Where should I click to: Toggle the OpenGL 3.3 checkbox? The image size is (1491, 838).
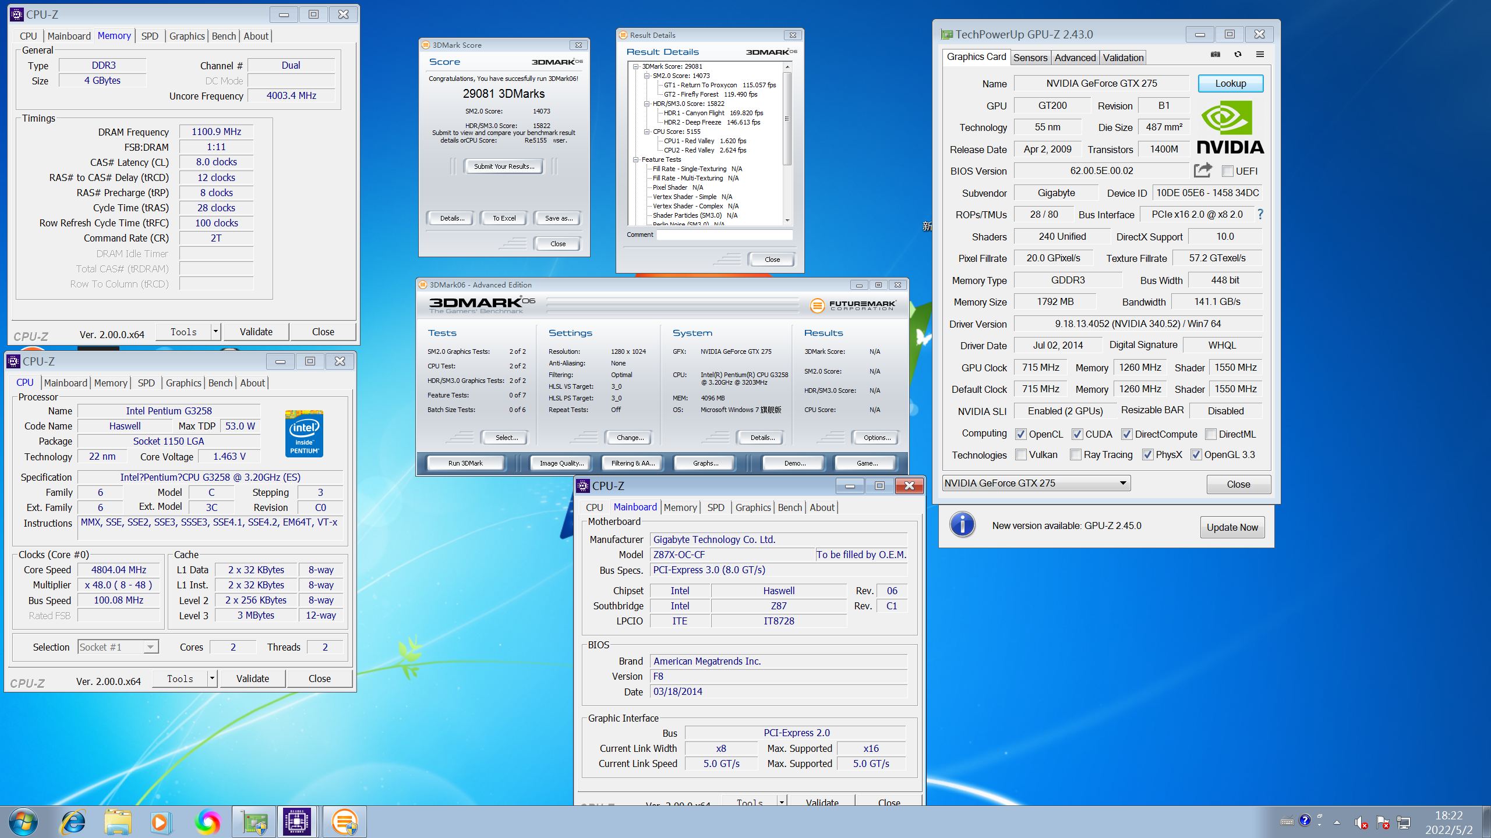click(x=1196, y=454)
